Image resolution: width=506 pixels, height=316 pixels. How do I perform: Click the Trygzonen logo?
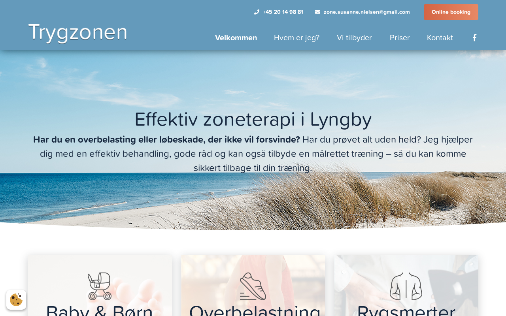click(x=77, y=33)
